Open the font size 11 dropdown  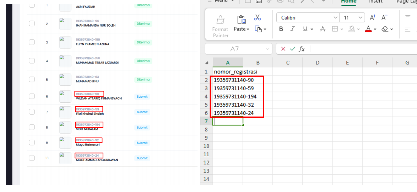pyautogui.click(x=360, y=18)
